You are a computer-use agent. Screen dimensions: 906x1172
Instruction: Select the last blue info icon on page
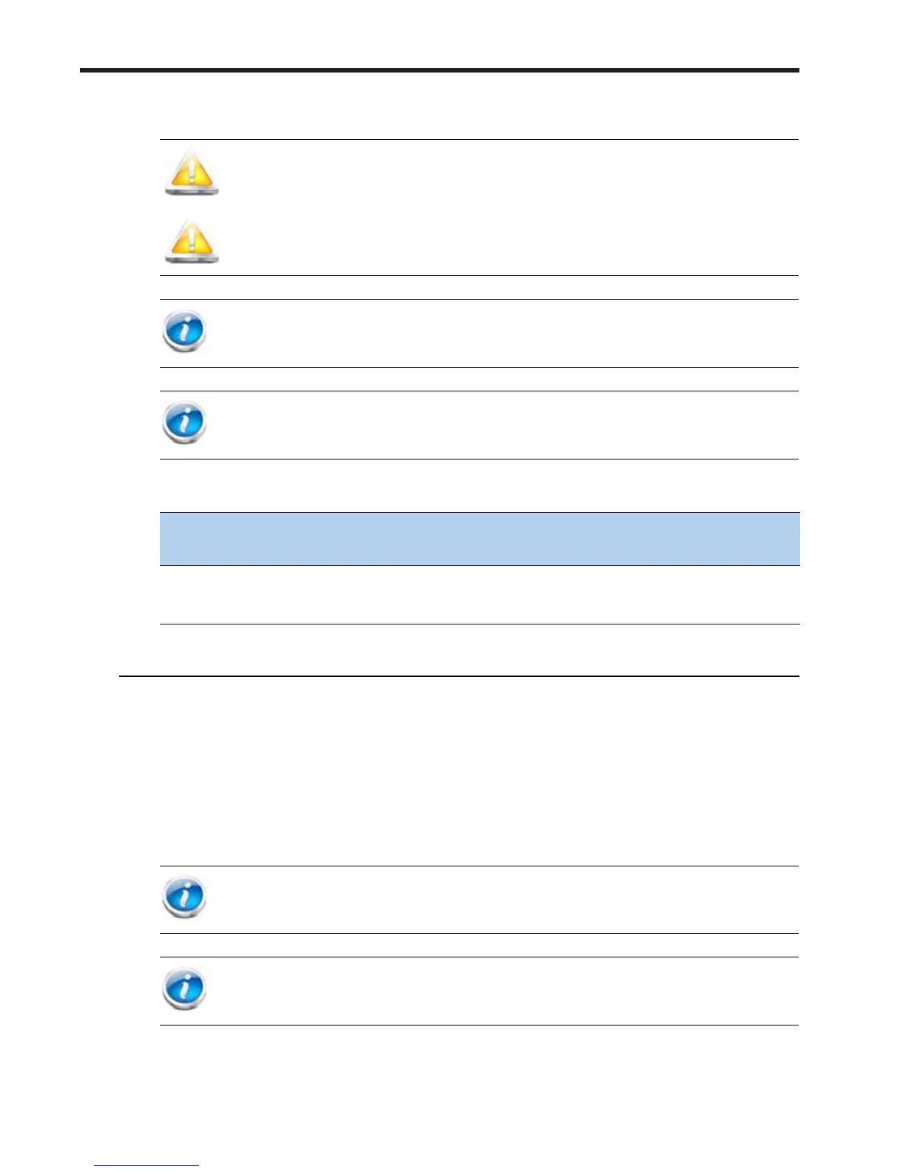(184, 989)
